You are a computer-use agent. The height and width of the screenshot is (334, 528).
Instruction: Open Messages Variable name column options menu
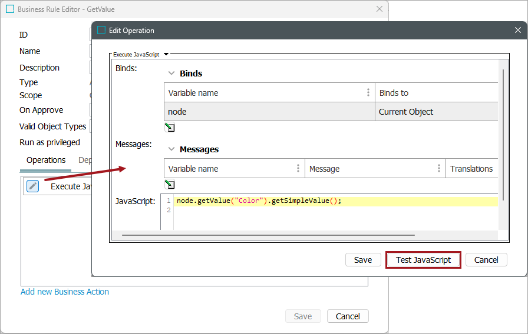(x=298, y=169)
